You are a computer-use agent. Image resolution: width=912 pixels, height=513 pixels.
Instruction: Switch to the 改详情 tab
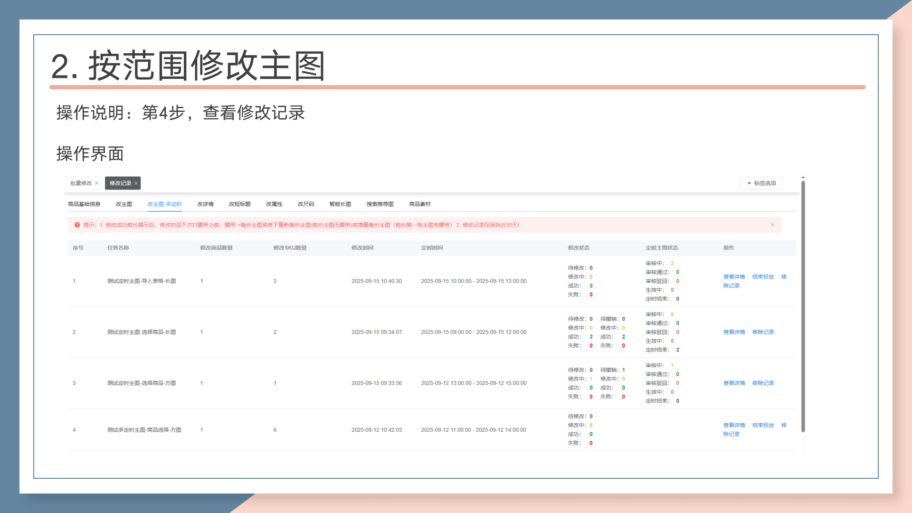(x=205, y=204)
